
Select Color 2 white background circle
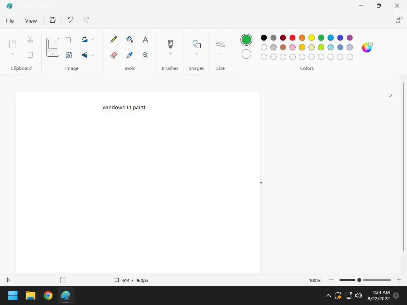(246, 54)
